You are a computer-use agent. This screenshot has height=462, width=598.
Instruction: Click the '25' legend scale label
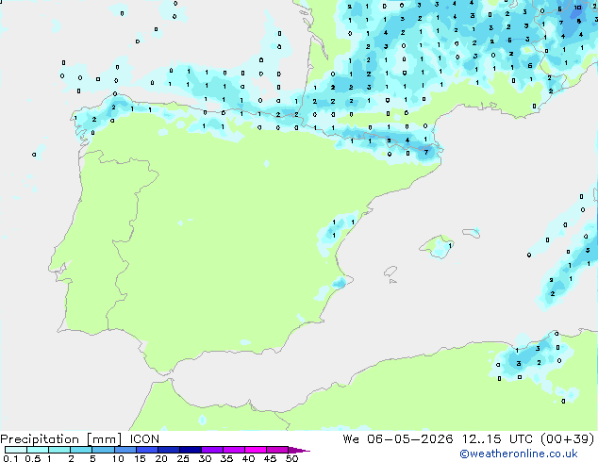click(183, 458)
